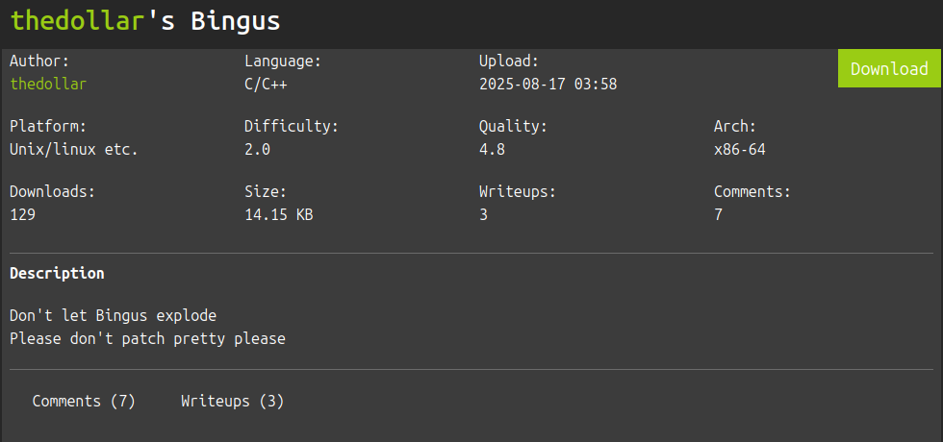
Task: Click the Writeups count 3
Action: pyautogui.click(x=483, y=214)
